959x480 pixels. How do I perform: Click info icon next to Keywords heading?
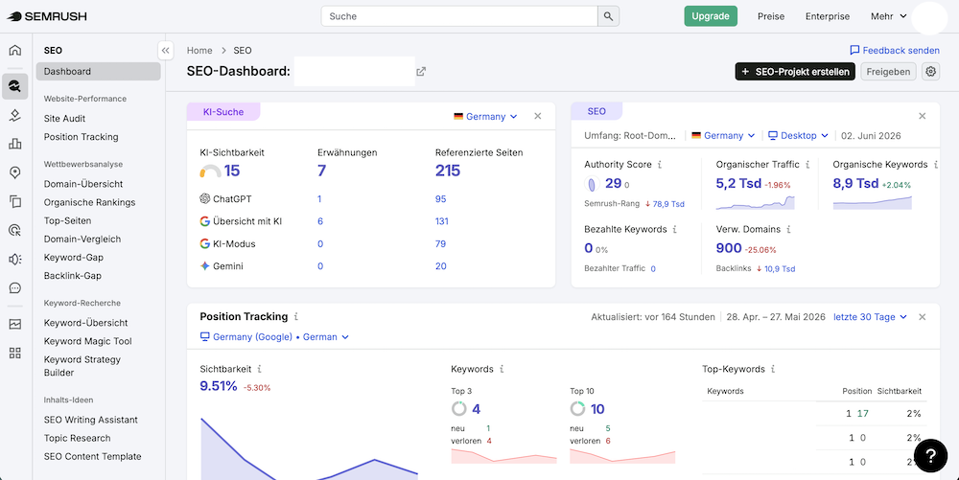(x=502, y=369)
